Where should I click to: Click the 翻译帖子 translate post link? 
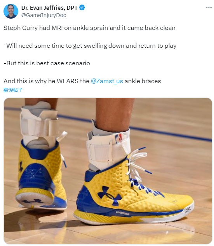(x=13, y=90)
